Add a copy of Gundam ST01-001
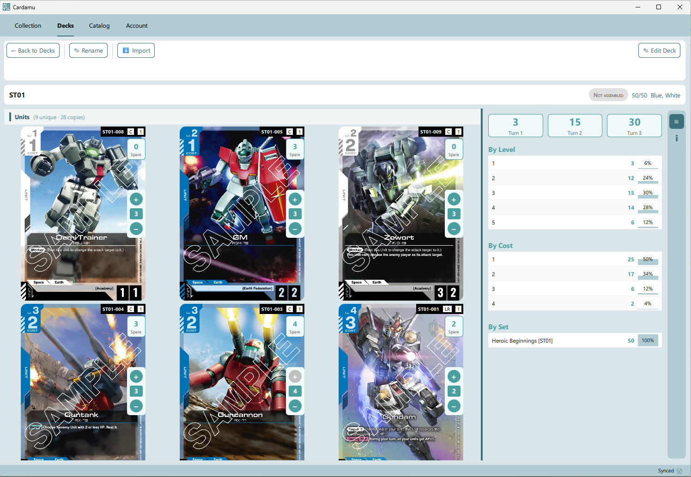The height and width of the screenshot is (477, 691). click(x=454, y=377)
